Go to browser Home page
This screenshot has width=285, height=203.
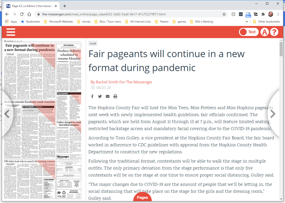(29, 14)
